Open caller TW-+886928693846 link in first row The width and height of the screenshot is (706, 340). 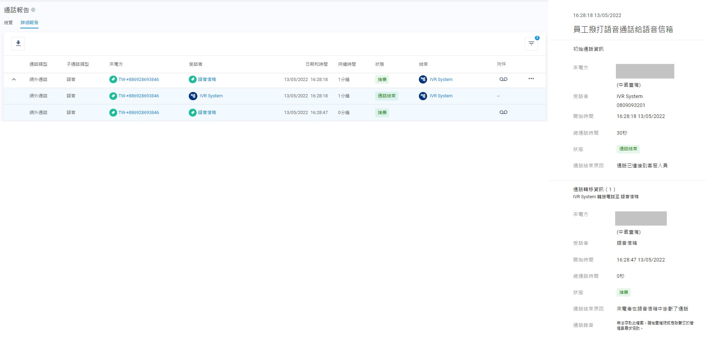(x=139, y=80)
